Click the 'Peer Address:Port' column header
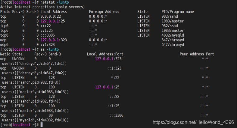This screenshot has width=237, height=128. point(197,54)
